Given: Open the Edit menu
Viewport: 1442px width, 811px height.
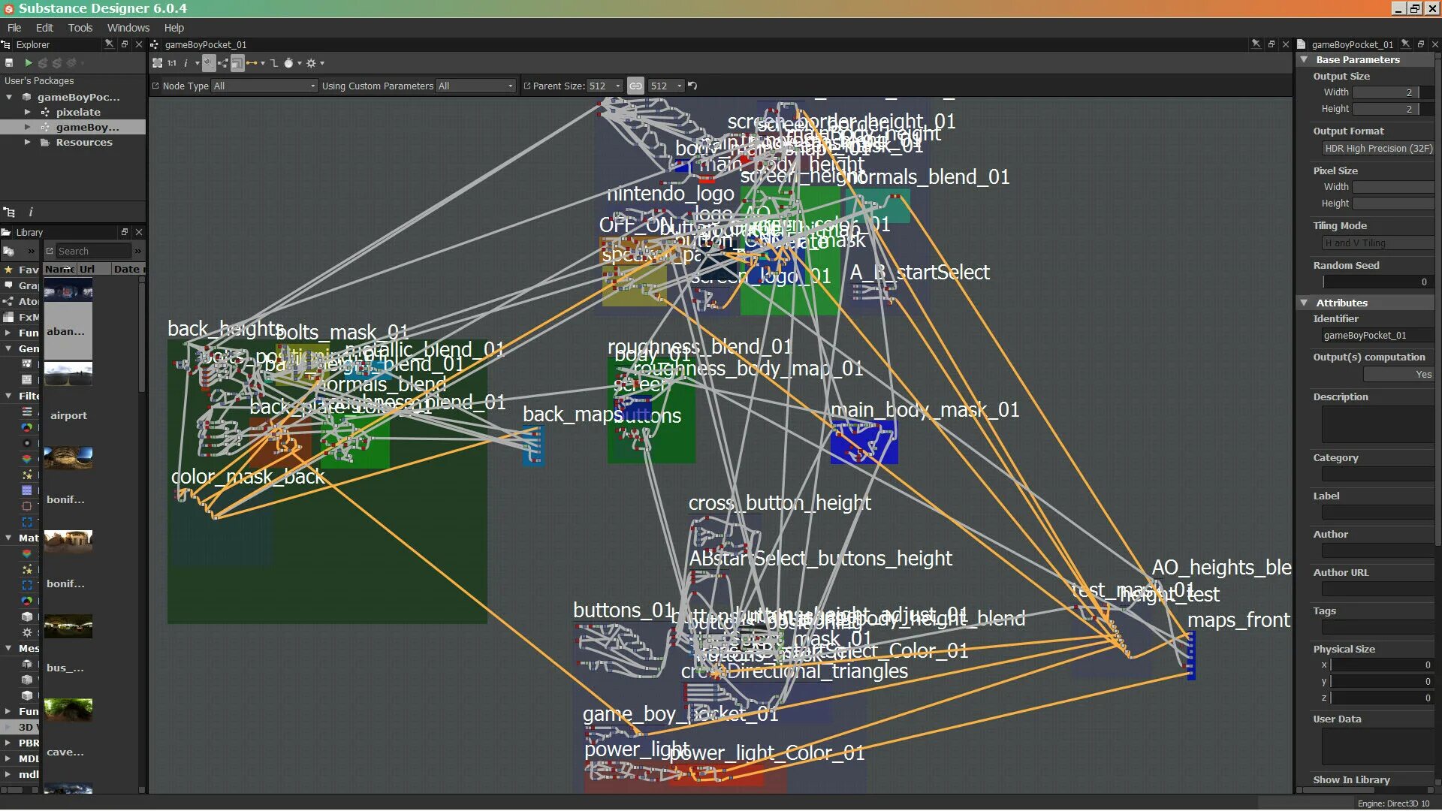Looking at the screenshot, I should (44, 28).
